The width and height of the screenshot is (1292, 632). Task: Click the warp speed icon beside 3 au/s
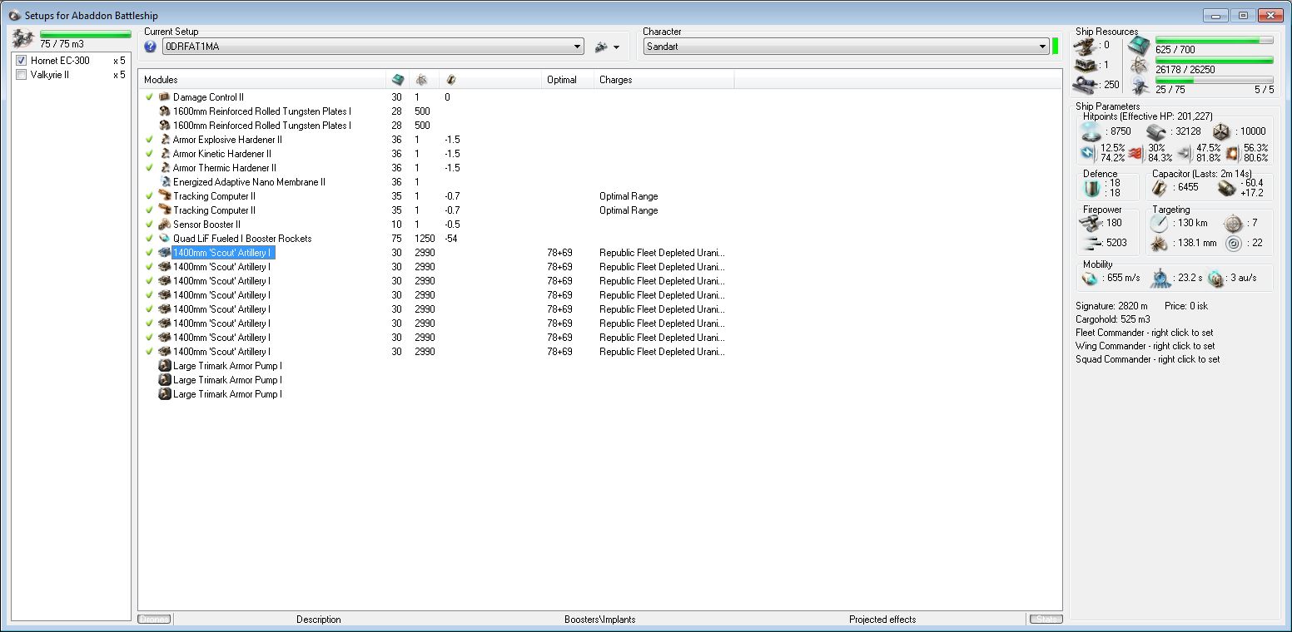pos(1215,279)
